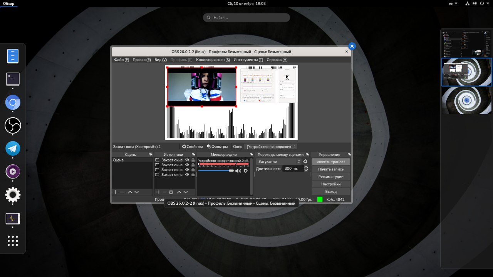Screen dimensions: 493x277
Task: Open the Коллекция сцен menu
Action: (213, 60)
